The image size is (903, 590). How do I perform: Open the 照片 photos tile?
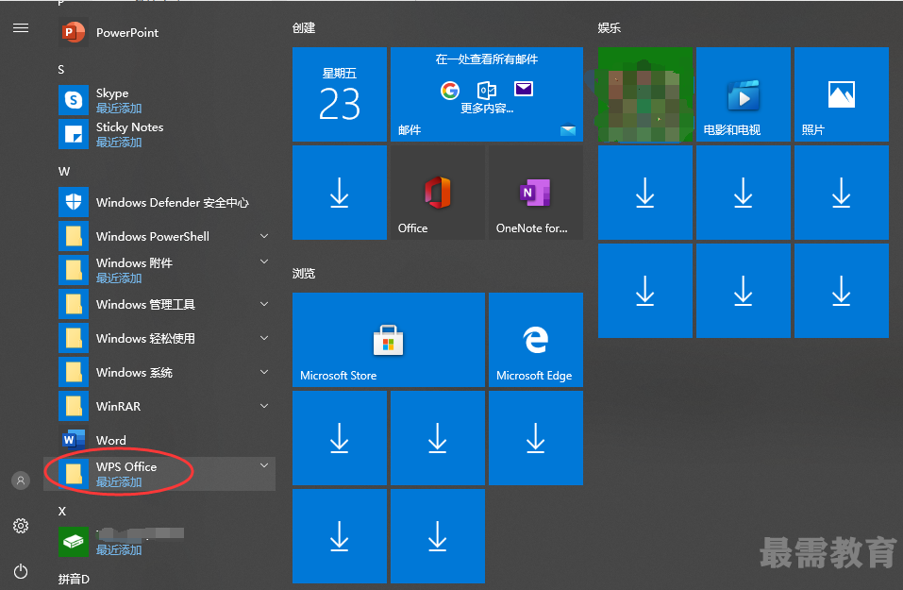pos(842,94)
